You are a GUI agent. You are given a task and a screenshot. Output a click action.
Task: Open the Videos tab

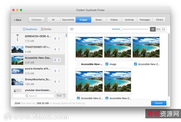(114, 20)
